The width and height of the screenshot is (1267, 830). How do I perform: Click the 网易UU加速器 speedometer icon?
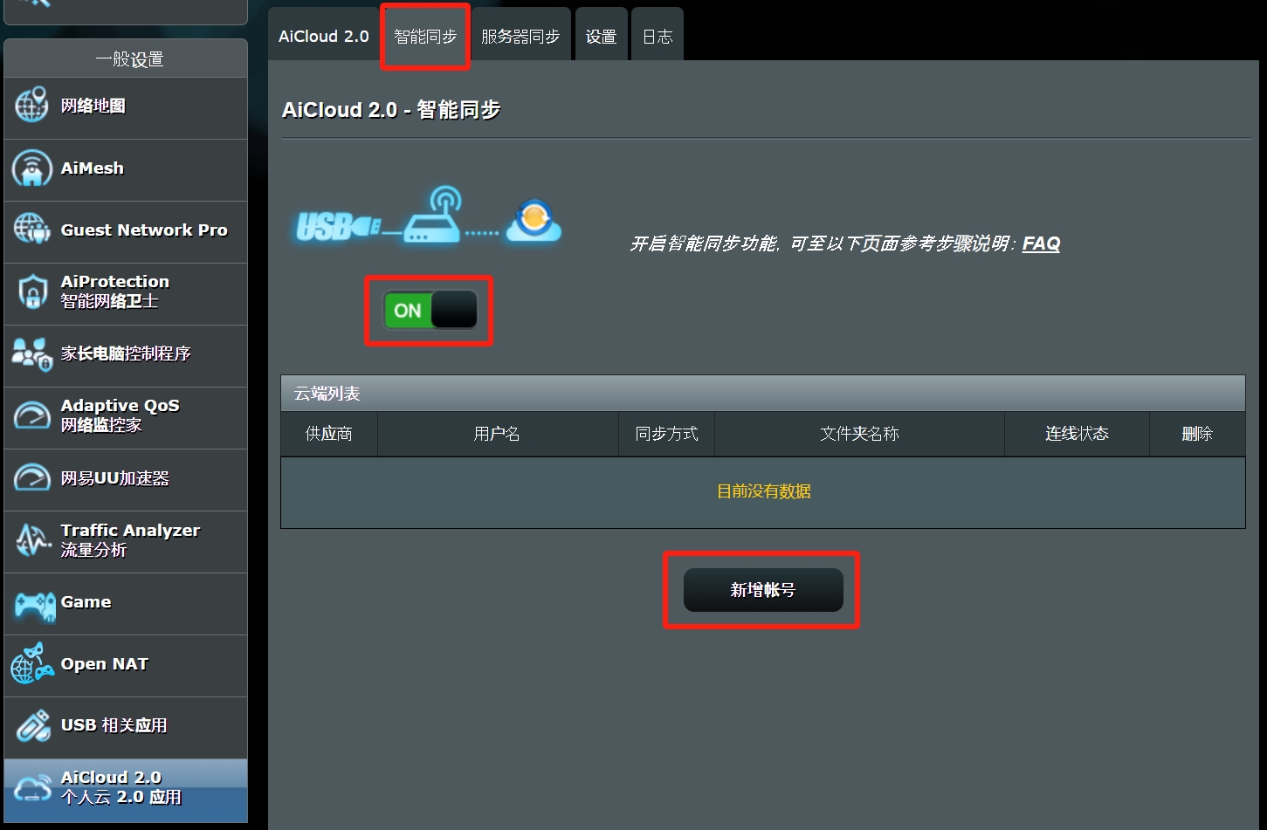click(x=32, y=478)
